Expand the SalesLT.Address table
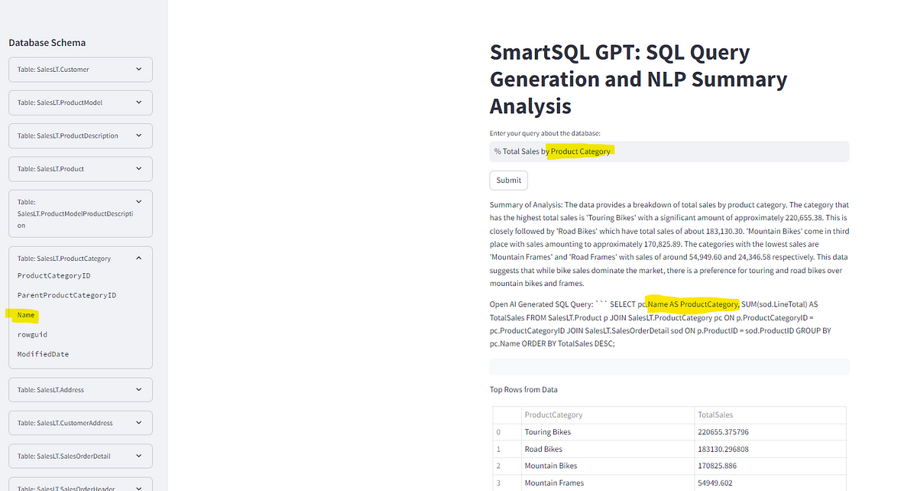The width and height of the screenshot is (917, 491). point(80,390)
